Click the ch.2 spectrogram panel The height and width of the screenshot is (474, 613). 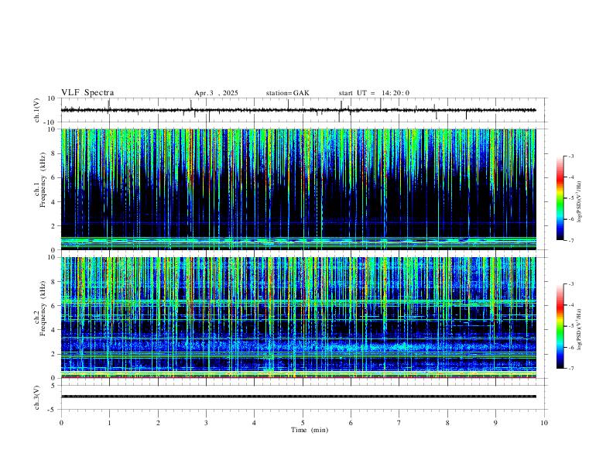pos(298,318)
